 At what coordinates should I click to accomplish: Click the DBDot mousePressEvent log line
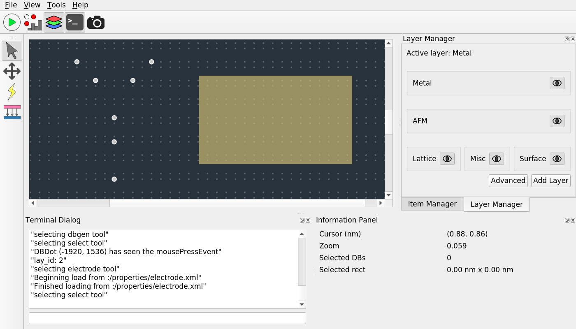click(x=126, y=252)
